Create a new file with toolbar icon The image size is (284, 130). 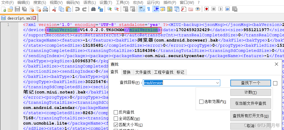coord(3,9)
